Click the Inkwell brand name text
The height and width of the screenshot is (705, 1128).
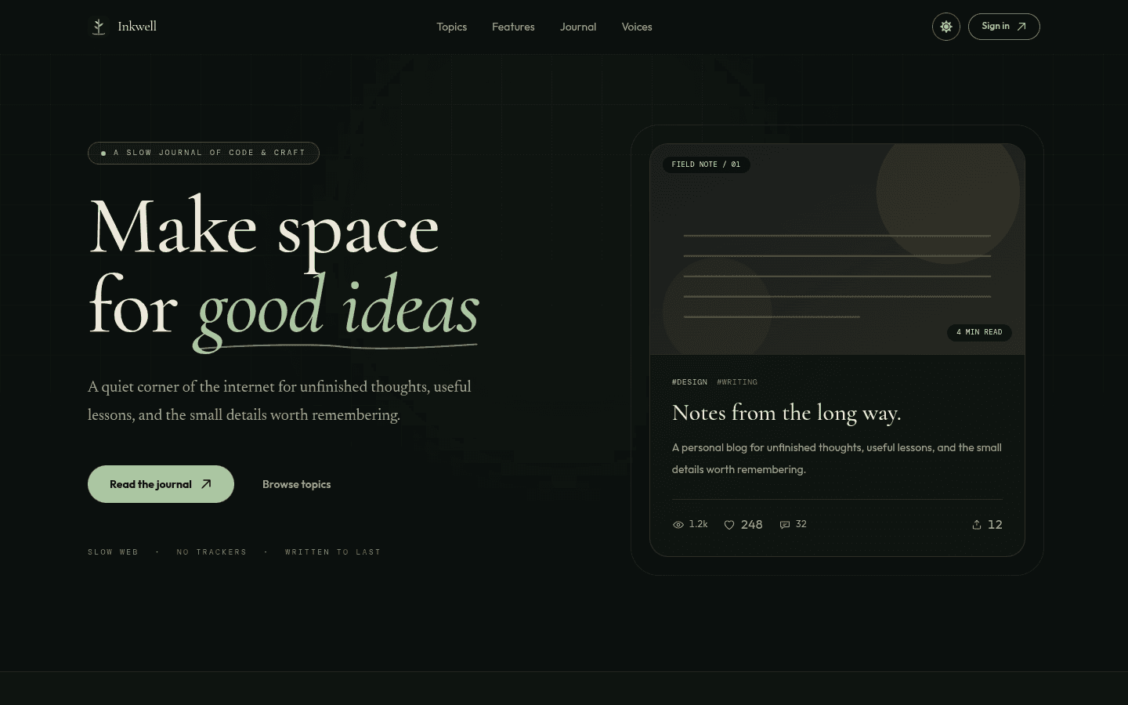point(137,27)
